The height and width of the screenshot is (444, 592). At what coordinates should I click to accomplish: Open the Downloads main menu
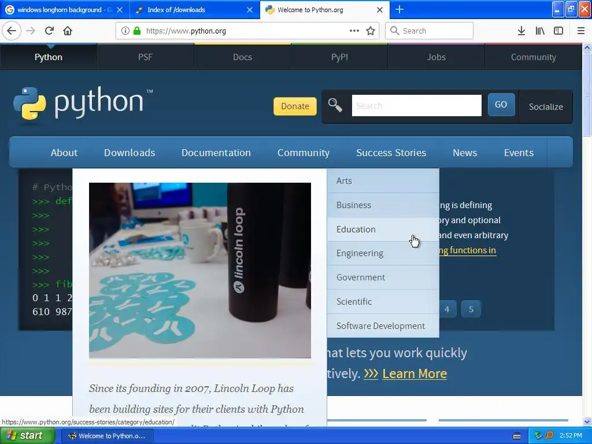pyautogui.click(x=129, y=153)
